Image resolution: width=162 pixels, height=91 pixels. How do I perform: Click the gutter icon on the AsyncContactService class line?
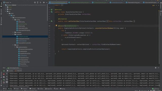(x=52, y=12)
